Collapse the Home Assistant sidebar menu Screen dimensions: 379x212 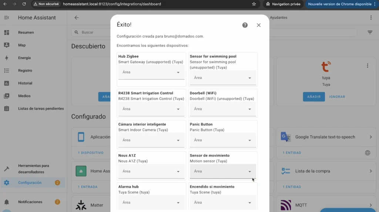(7, 18)
